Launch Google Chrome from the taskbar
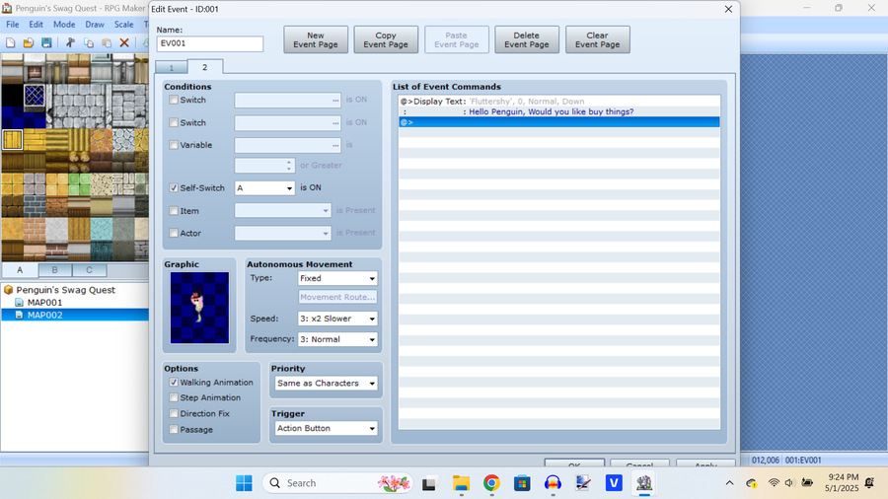The width and height of the screenshot is (888, 499). coord(491,483)
